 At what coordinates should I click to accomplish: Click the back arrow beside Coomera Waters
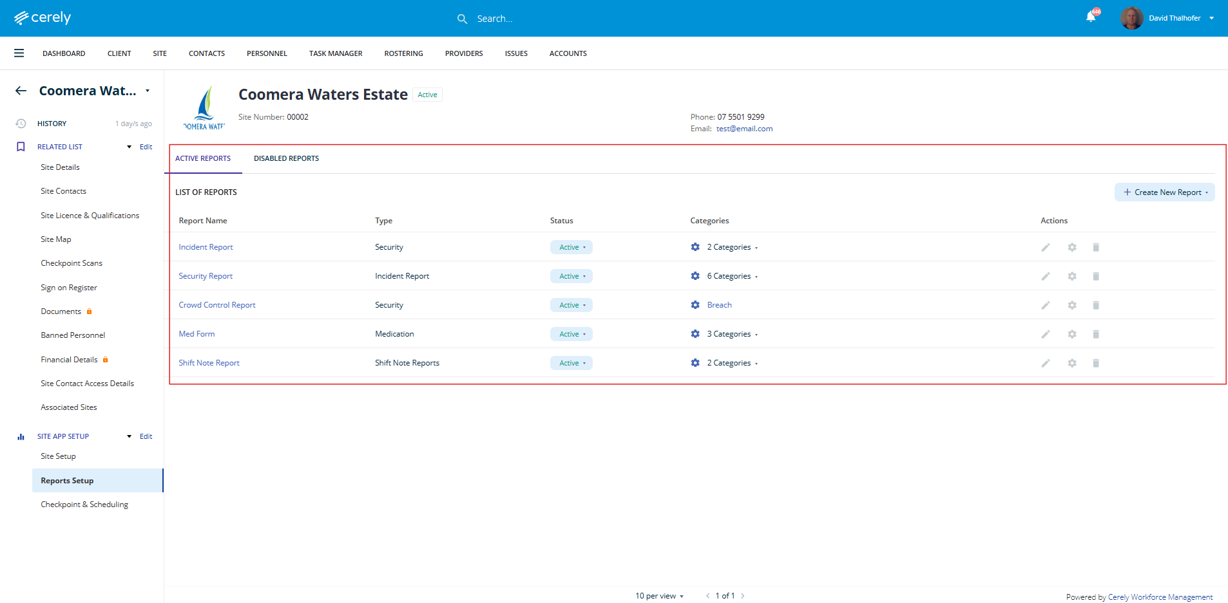(21, 91)
